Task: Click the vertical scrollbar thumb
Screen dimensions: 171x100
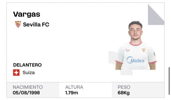Action: point(169,81)
